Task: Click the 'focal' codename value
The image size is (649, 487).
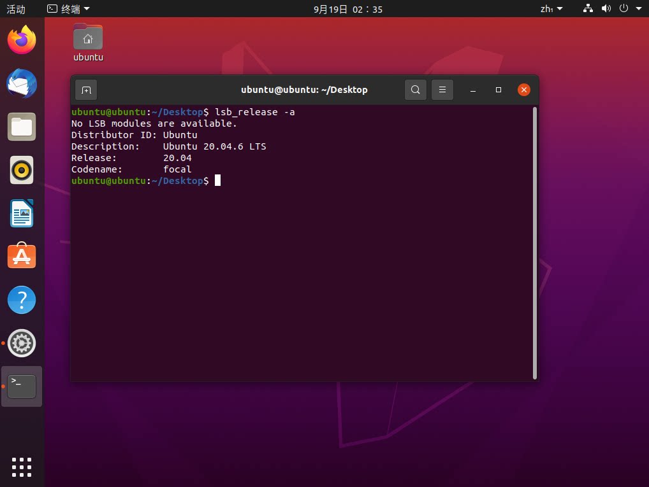Action: click(x=177, y=169)
